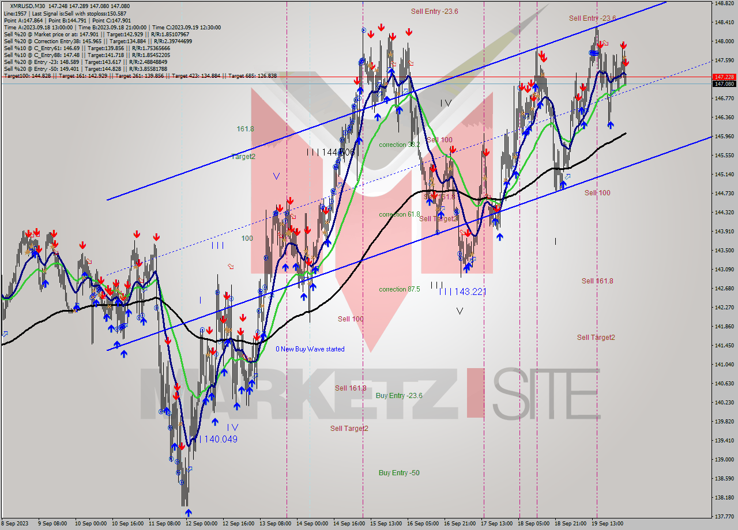The image size is (738, 530).
Task: Click 144.730 on the price axis
Action: [x=723, y=194]
